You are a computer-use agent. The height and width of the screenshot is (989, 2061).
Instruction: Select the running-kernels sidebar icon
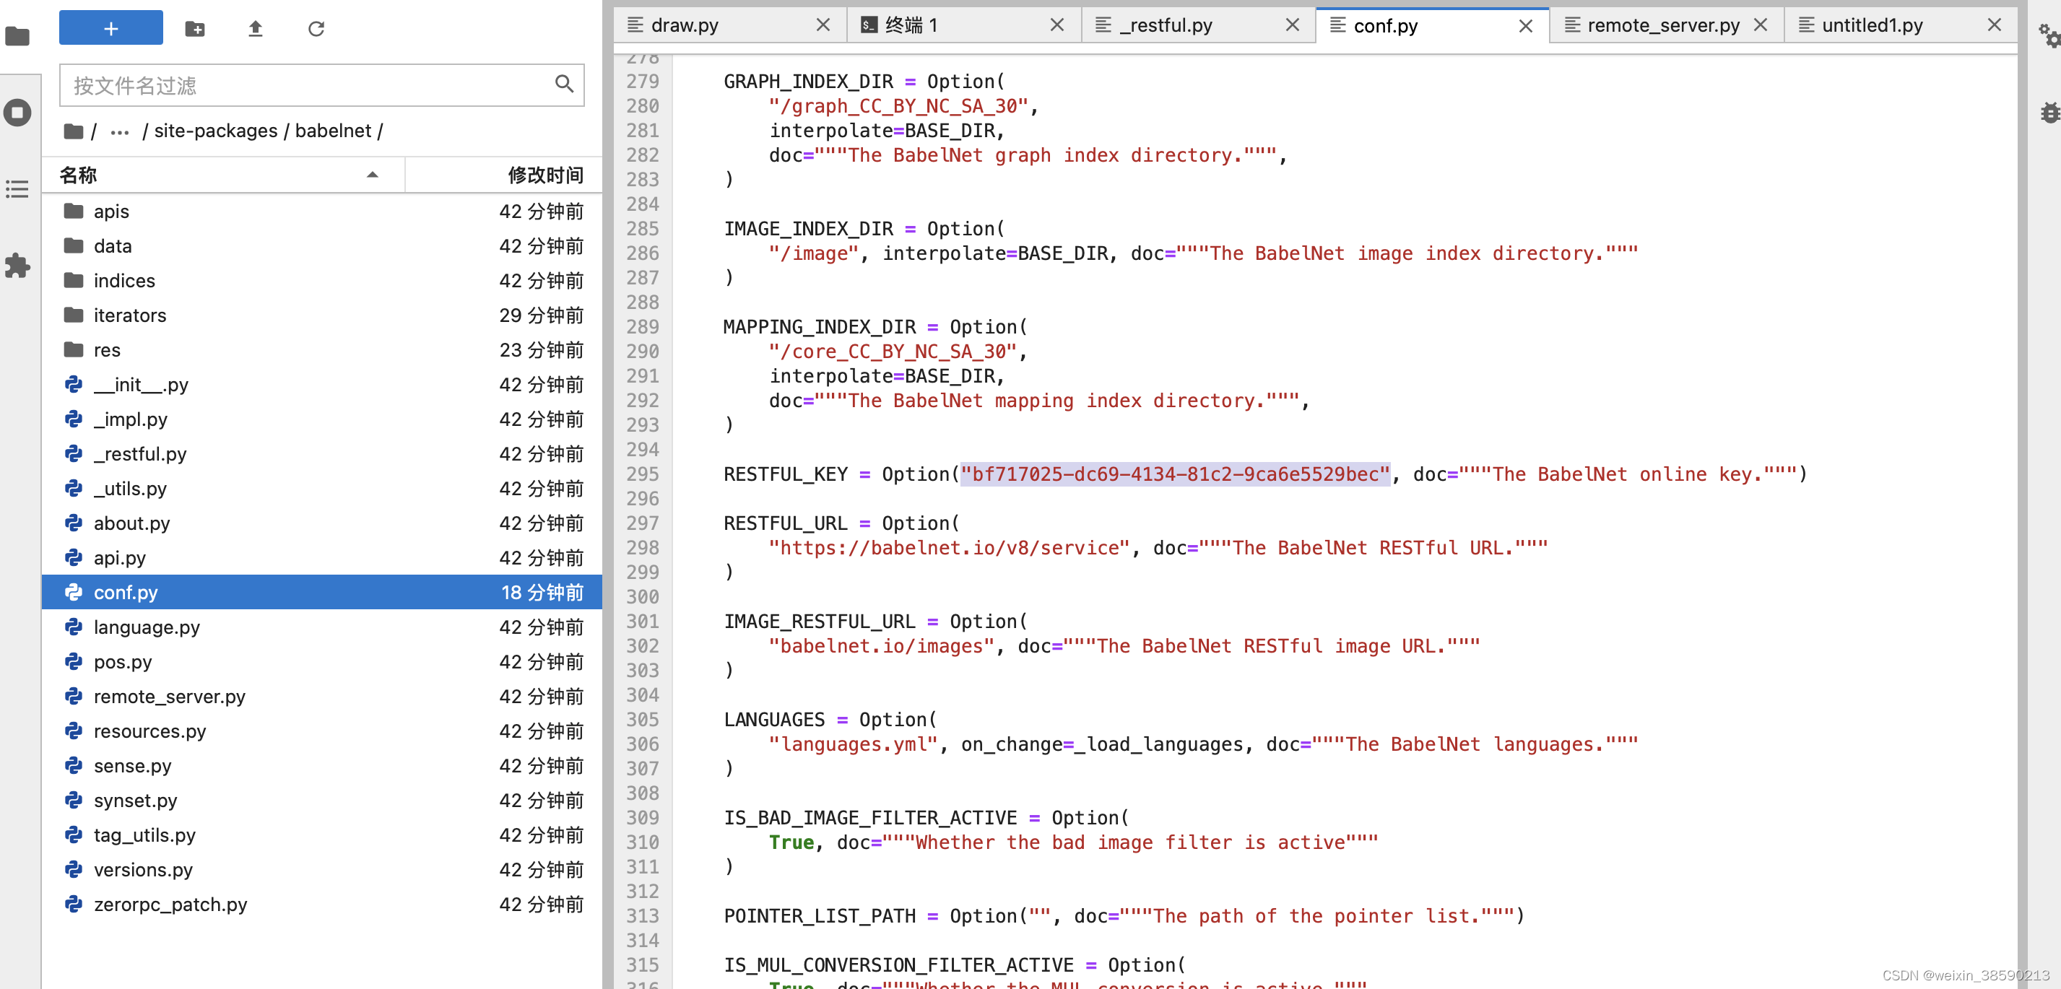tap(17, 113)
